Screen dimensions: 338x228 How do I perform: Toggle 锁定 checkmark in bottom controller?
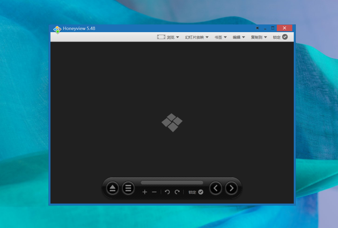pos(201,192)
